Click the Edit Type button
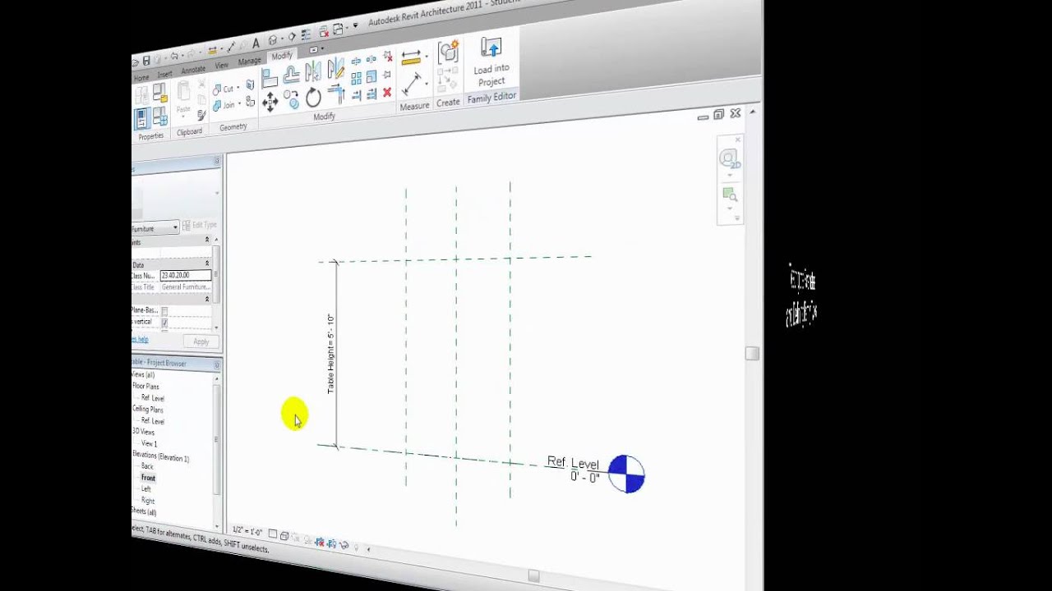This screenshot has width=1052, height=591. point(199,225)
